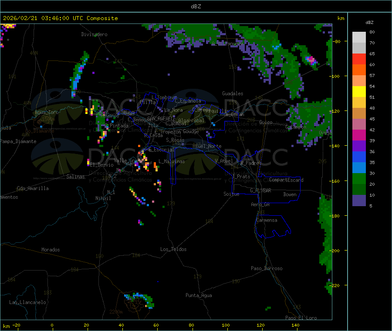Click the J_Prats label
392x331 pixels.
(241, 177)
